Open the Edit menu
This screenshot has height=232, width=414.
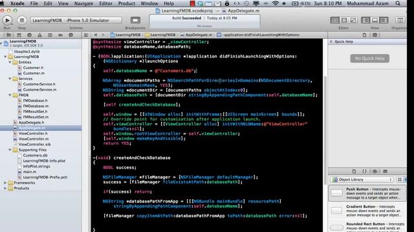click(48, 3)
